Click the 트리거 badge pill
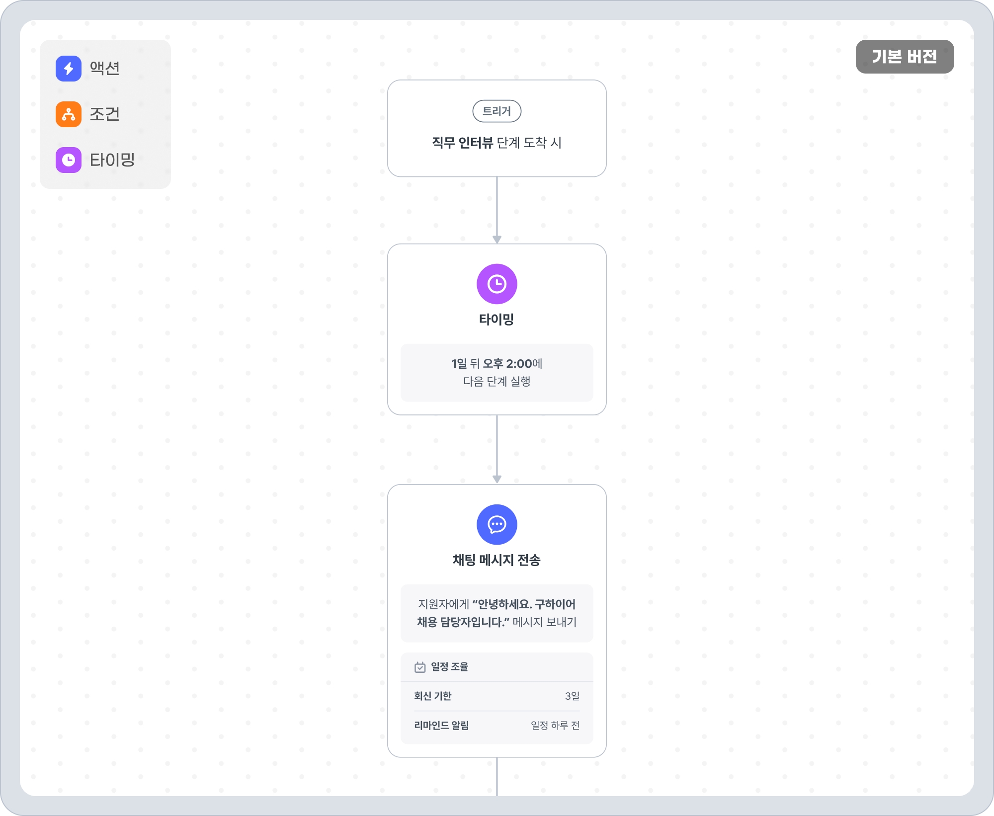 pyautogui.click(x=497, y=111)
